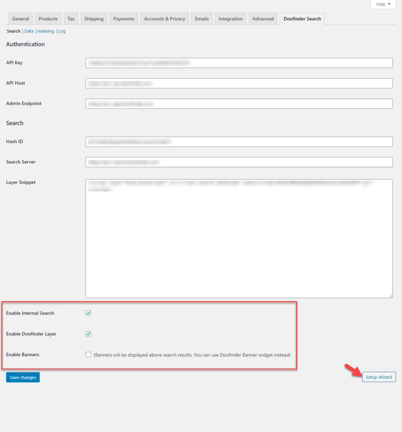Switch to the Emails tab
The height and width of the screenshot is (432, 402).
click(x=202, y=19)
